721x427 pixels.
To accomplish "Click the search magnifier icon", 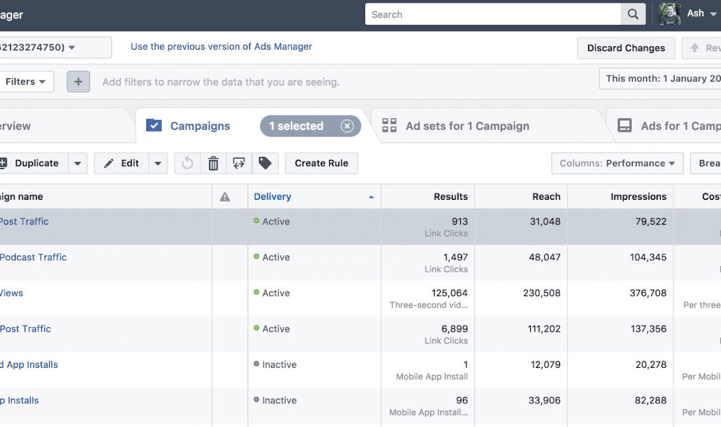I will pyautogui.click(x=633, y=14).
